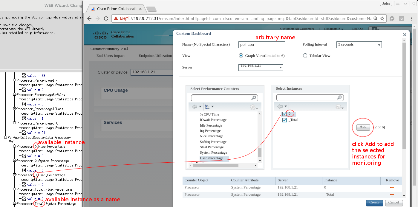Viewport: 418px width, 207px height.
Task: Close the Custom Dashboard dialog
Action: 405,35
